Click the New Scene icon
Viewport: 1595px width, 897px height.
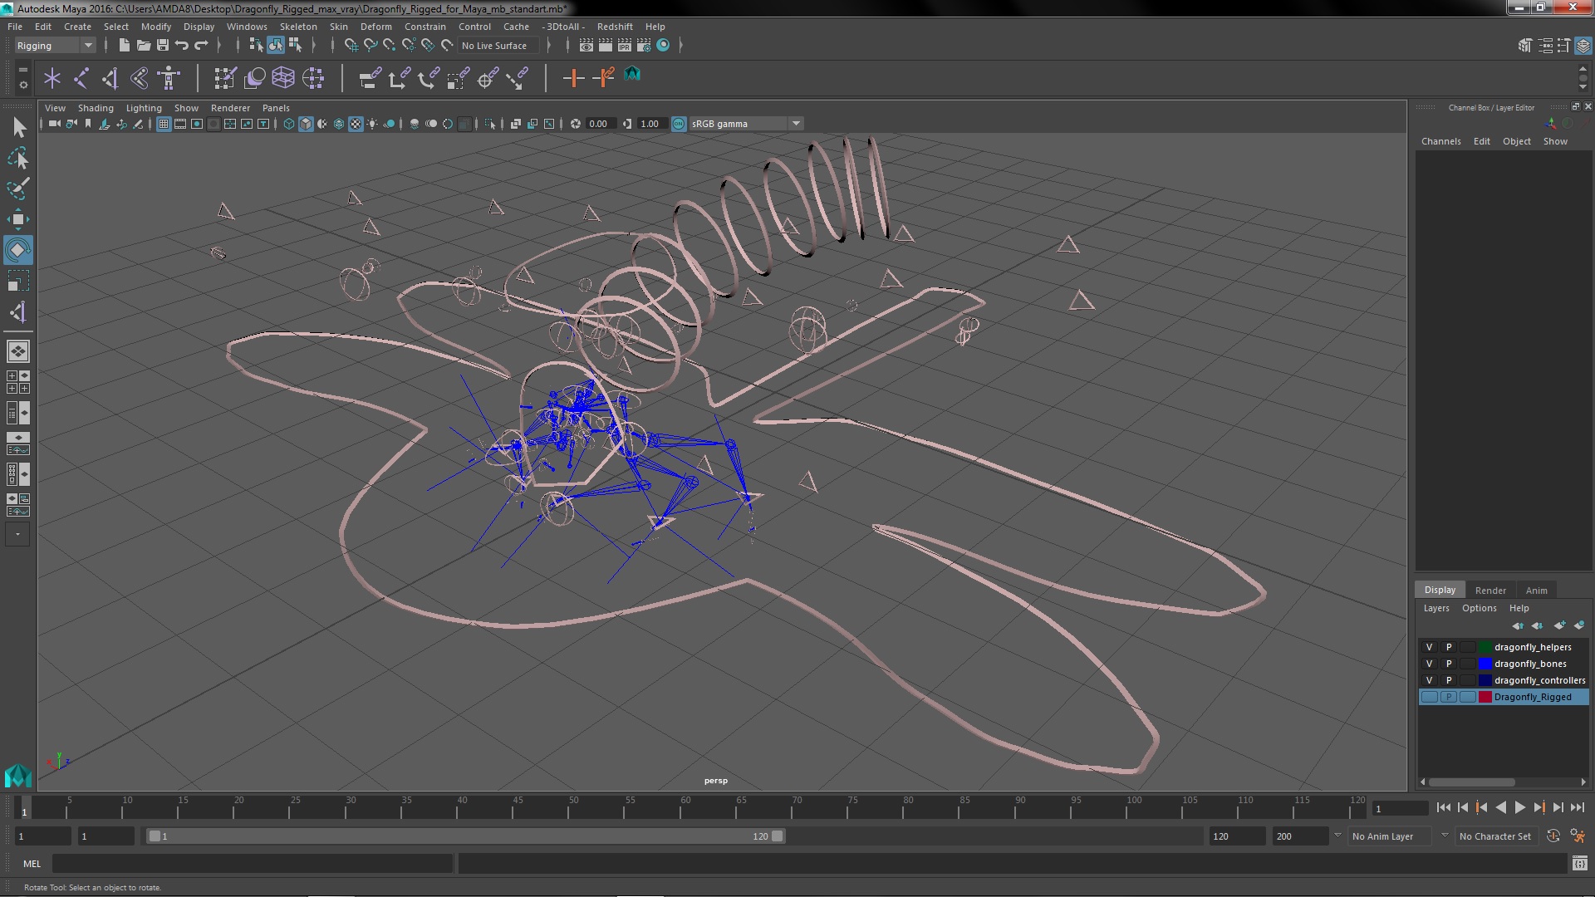pyautogui.click(x=124, y=46)
